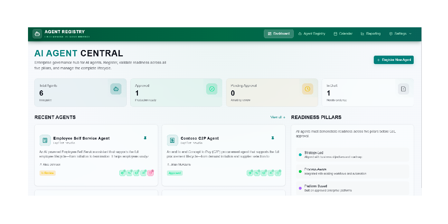Viewport: 448px width, 224px height.
Task: Click the Pending Approval clock icon
Action: coord(308,89)
